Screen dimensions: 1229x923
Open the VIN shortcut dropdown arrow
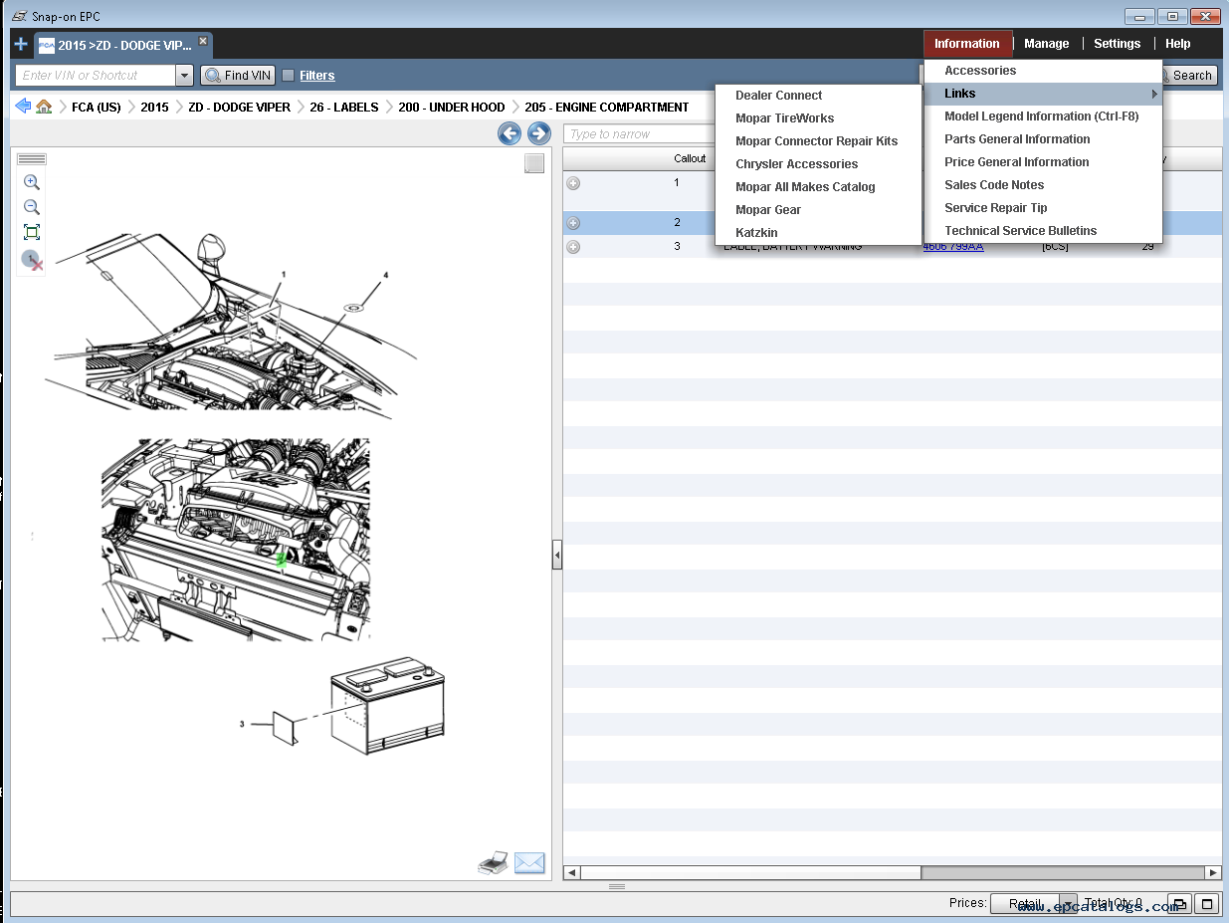pyautogui.click(x=183, y=76)
